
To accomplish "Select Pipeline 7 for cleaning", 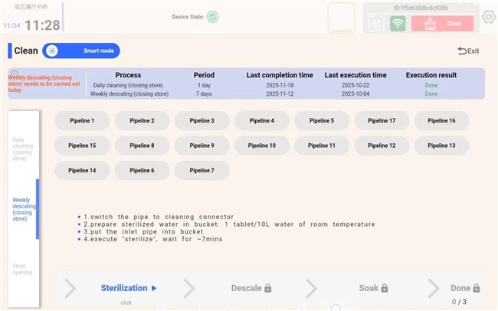I will point(202,170).
